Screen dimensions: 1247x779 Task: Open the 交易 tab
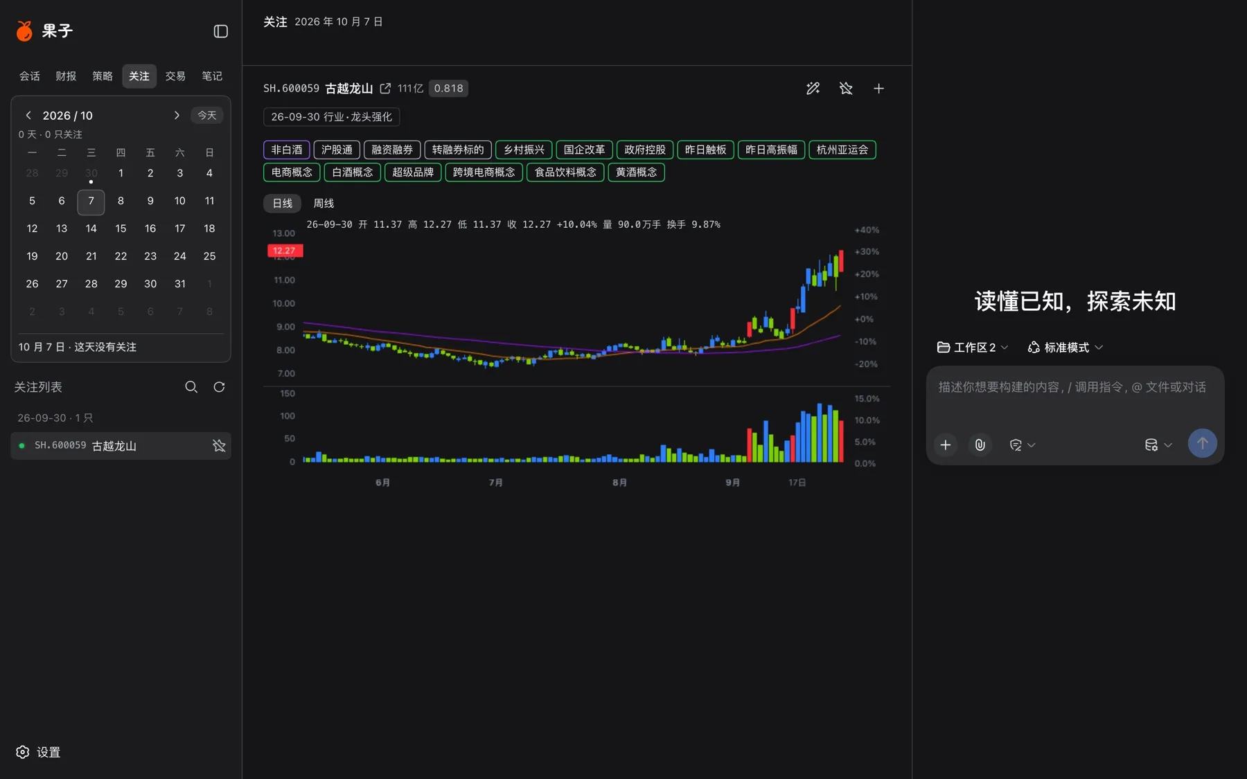(175, 76)
